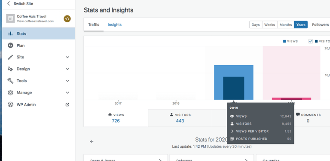Screen dimensions: 330x161
Task: Click the 2017 axis label
Action: [x=118, y=103]
